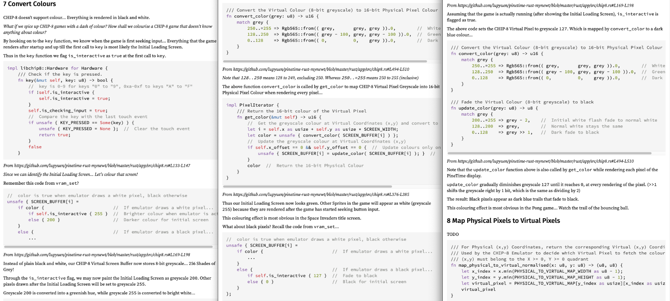Click scrollbar under the first vram_set code snippet
The image size is (670, 301).
[x=108, y=247]
